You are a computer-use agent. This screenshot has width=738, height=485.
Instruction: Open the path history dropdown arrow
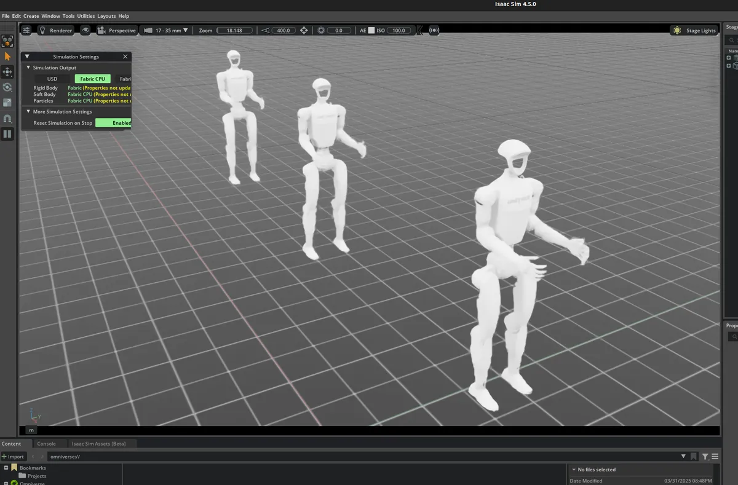tap(683, 457)
